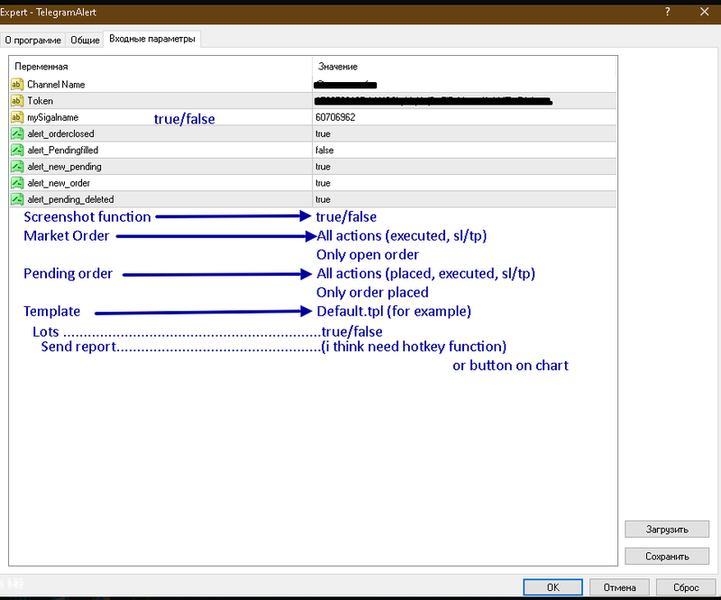Select the alert_new_order value true
The height and width of the screenshot is (600, 721).
tap(464, 183)
